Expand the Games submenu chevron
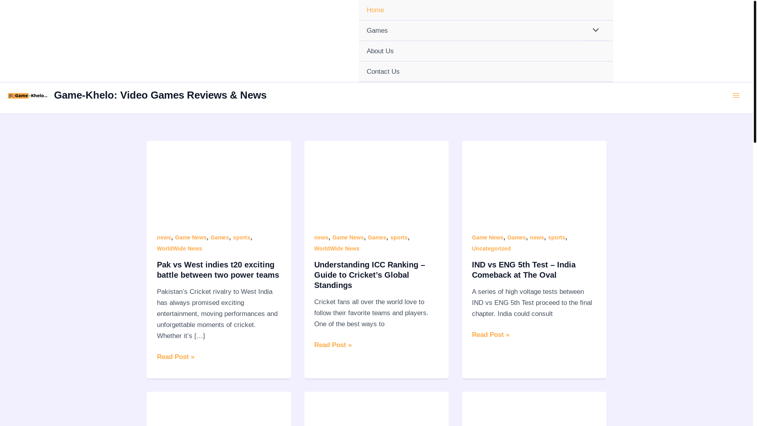This screenshot has height=426, width=757. [x=595, y=30]
